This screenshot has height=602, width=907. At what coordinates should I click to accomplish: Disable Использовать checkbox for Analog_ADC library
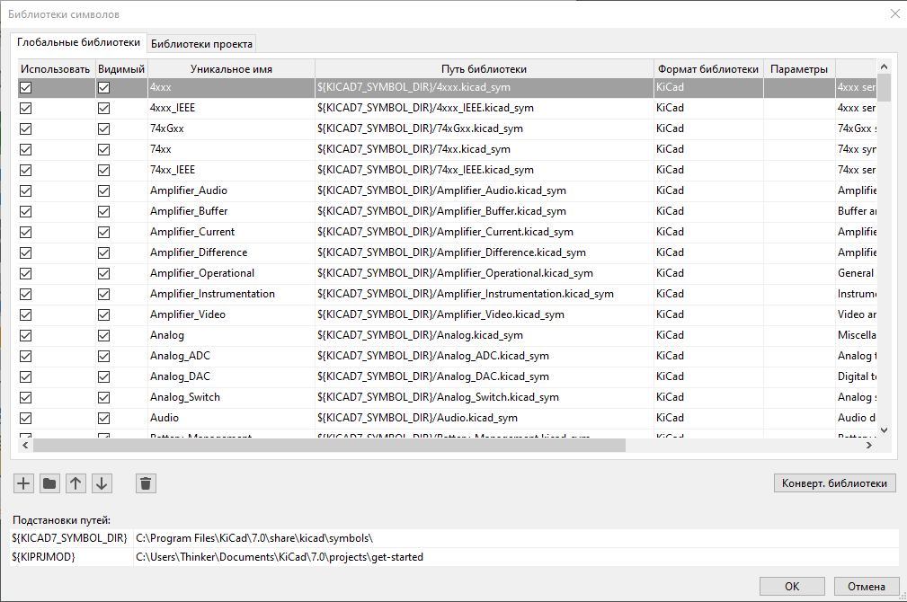pos(26,356)
